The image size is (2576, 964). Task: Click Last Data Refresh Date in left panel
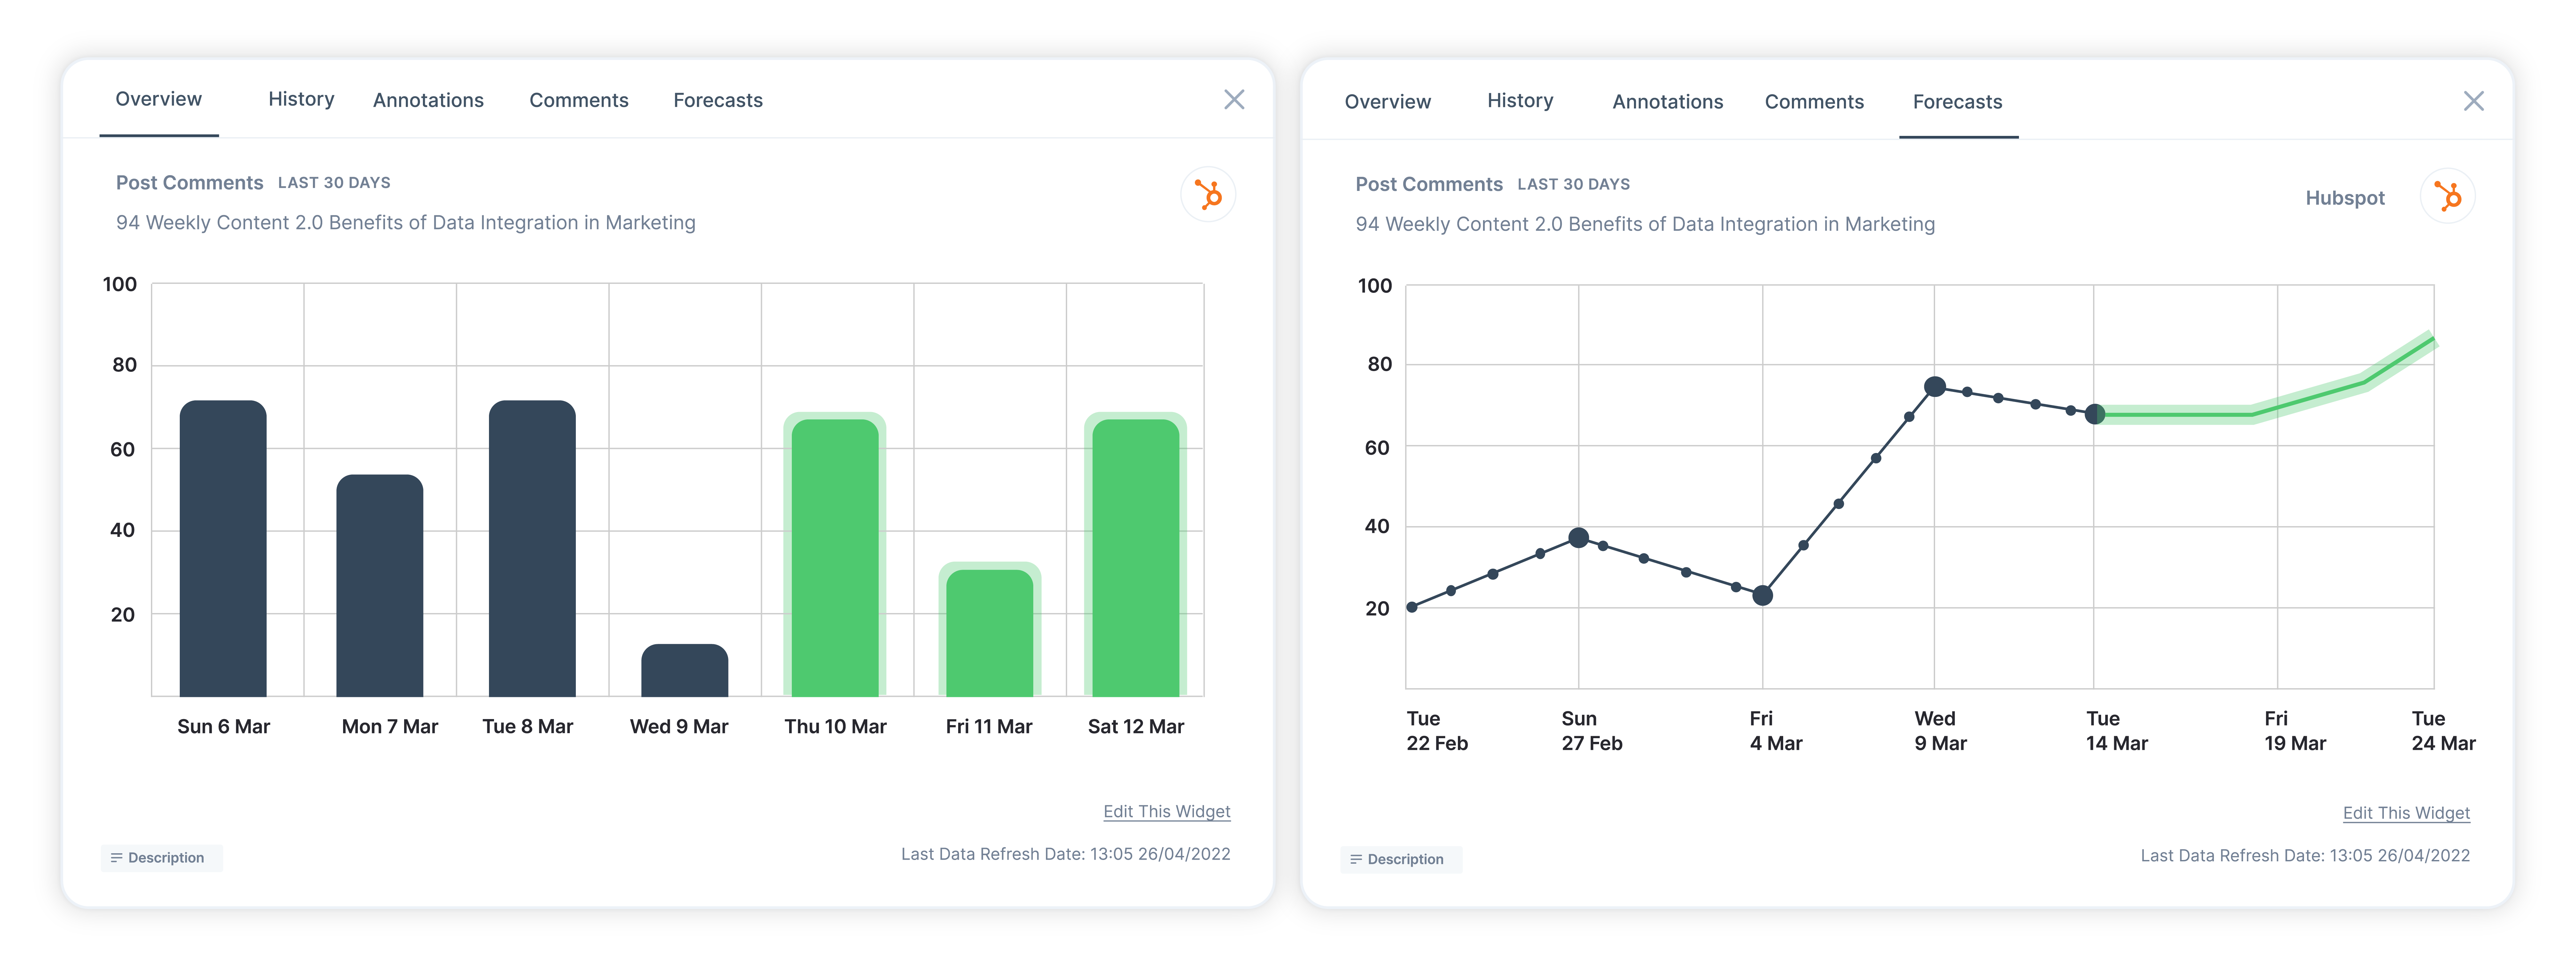click(1066, 854)
